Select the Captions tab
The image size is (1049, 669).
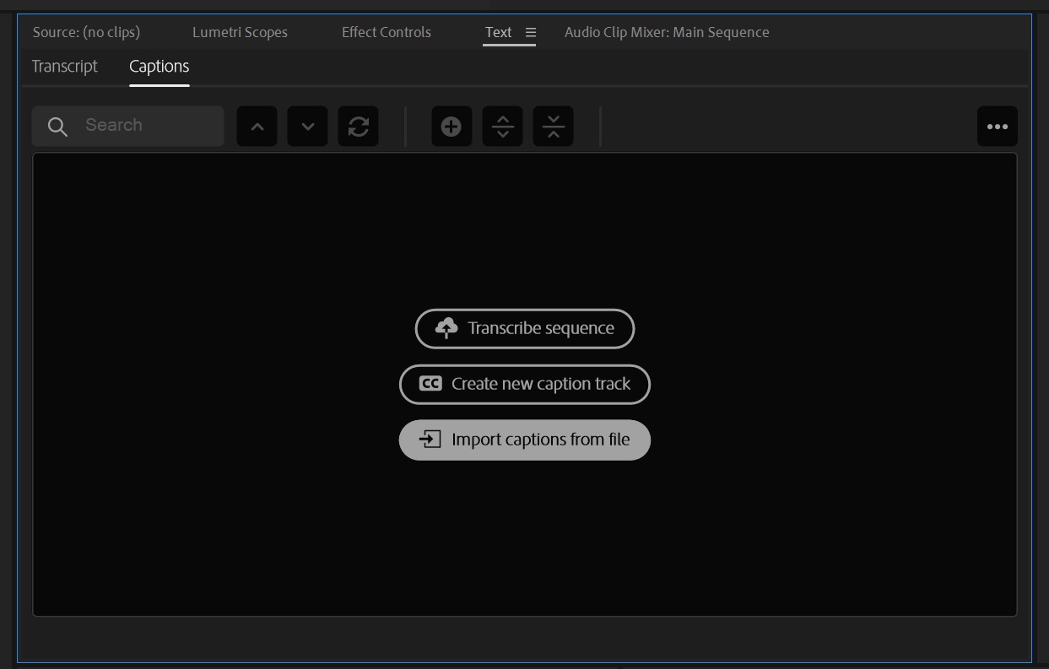pos(159,66)
